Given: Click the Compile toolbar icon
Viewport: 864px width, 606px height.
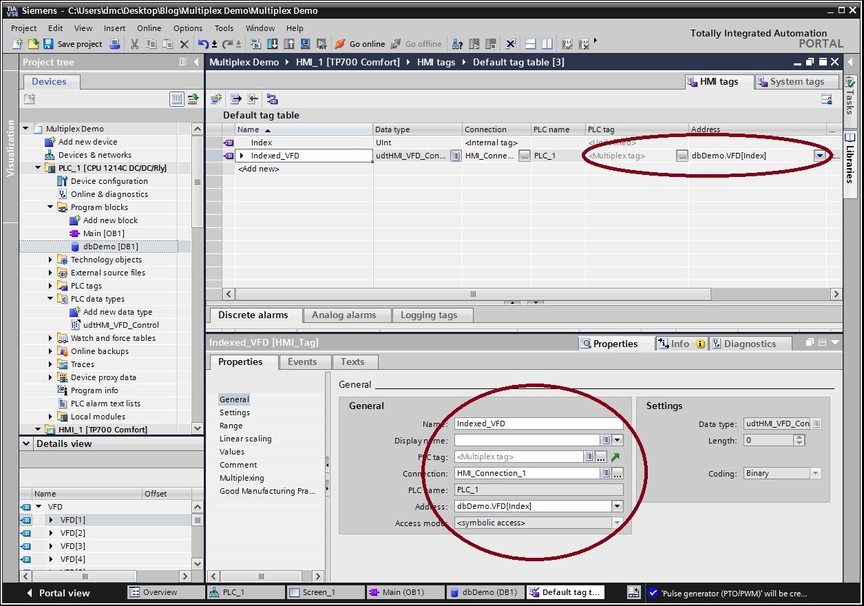Looking at the screenshot, I should coord(256,44).
